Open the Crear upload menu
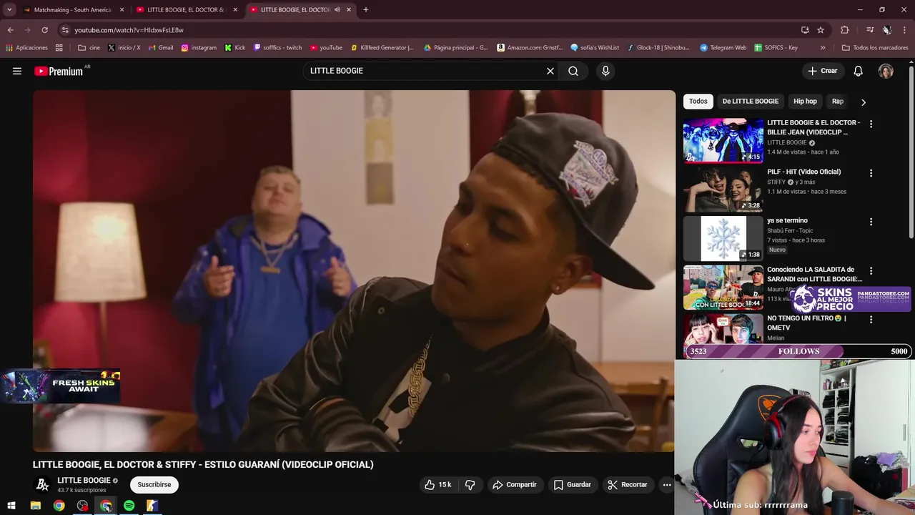The image size is (915, 515). click(x=822, y=71)
